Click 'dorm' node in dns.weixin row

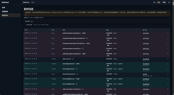coord(53,74)
